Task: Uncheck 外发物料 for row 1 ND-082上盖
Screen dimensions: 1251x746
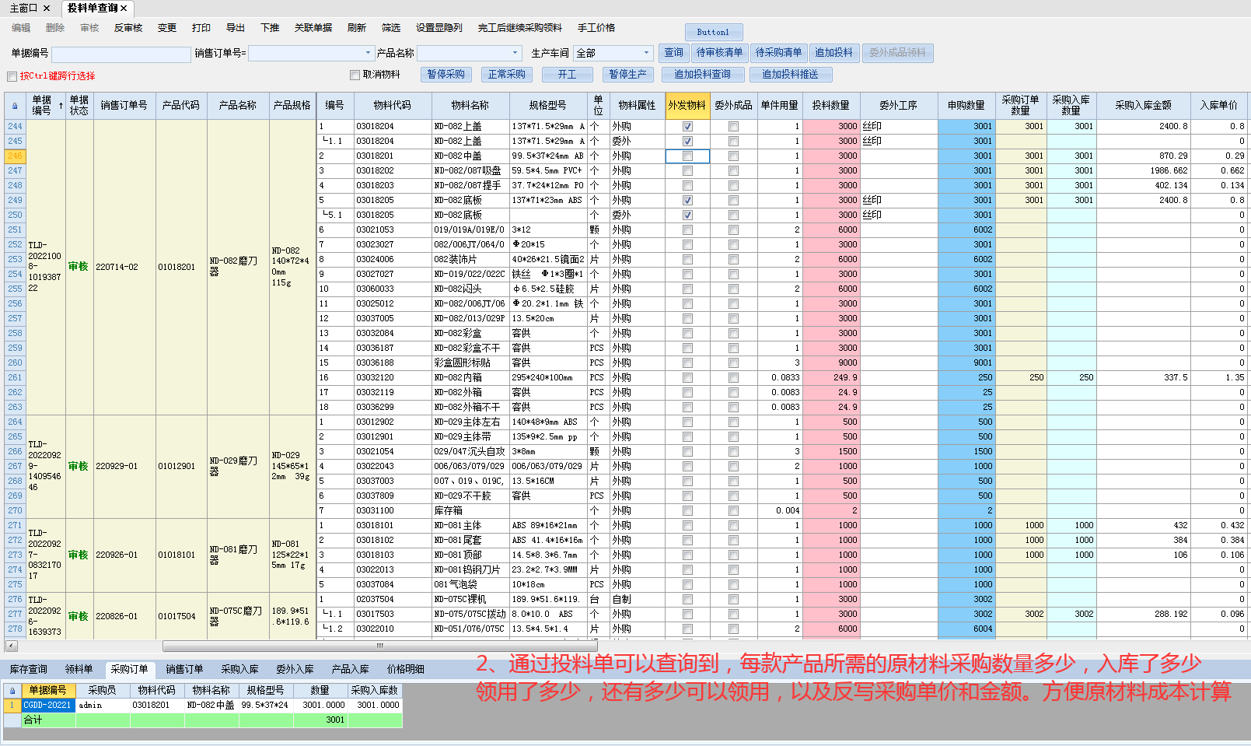Action: (x=687, y=126)
